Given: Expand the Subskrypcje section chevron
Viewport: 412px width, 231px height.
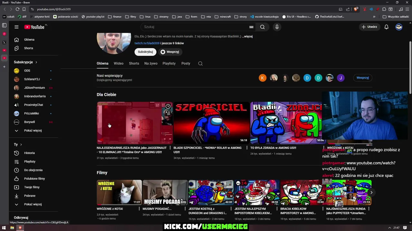Looking at the screenshot, I should [36, 62].
